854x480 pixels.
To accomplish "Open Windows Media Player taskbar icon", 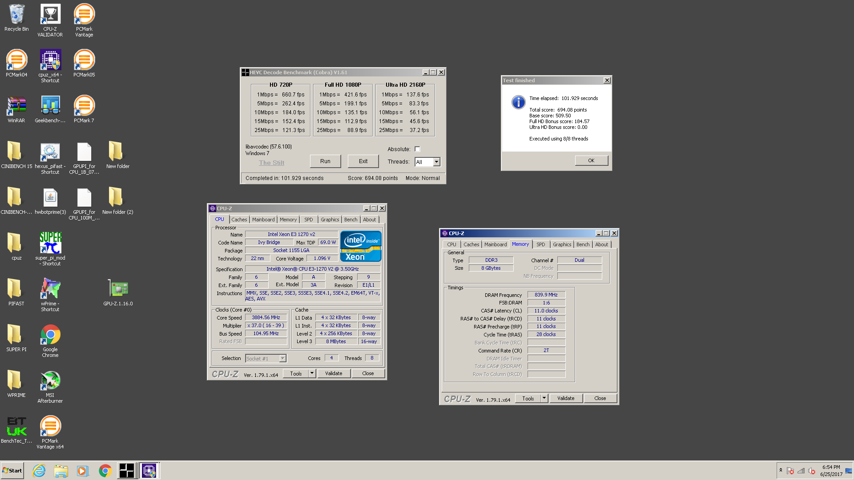I will point(83,471).
